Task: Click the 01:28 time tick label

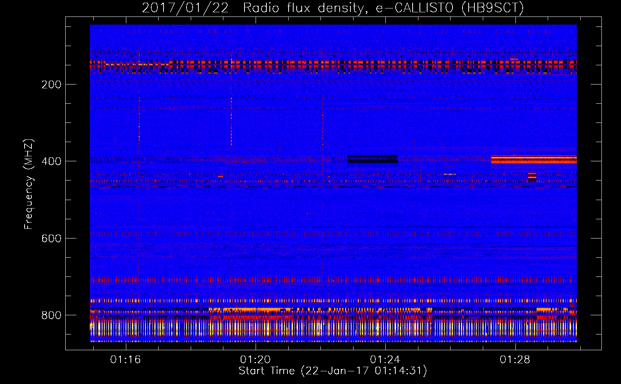Action: click(x=515, y=359)
